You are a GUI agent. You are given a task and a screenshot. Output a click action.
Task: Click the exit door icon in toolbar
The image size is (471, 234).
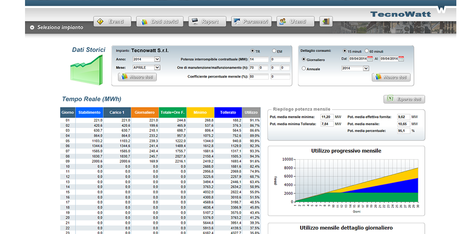click(327, 22)
